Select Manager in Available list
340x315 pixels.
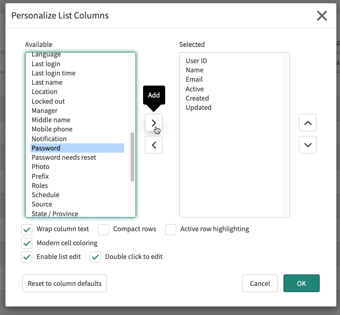click(77, 110)
